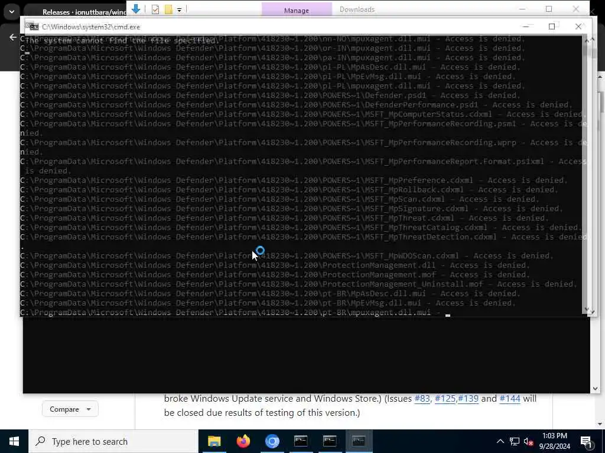The height and width of the screenshot is (453, 605).
Task: Open the Windows Start menu
Action: [x=14, y=441]
